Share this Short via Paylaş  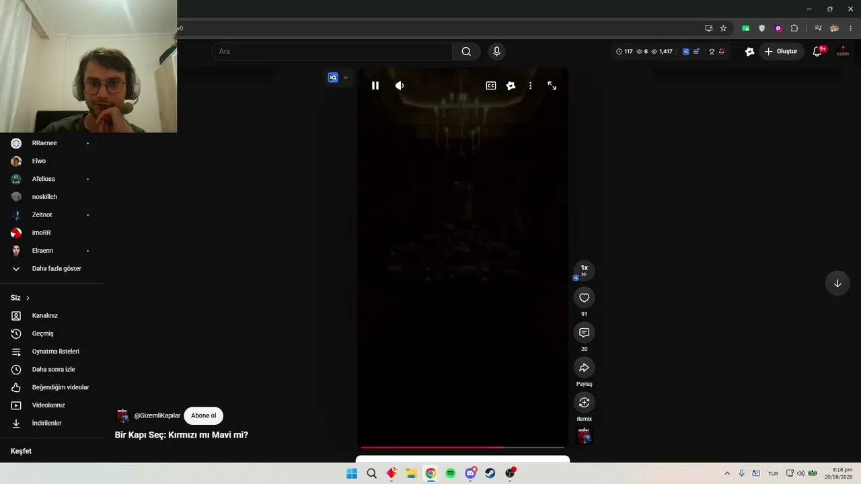(x=584, y=368)
